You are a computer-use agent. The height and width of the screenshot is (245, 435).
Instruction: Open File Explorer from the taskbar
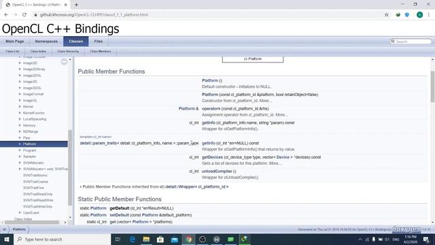[x=146, y=239]
